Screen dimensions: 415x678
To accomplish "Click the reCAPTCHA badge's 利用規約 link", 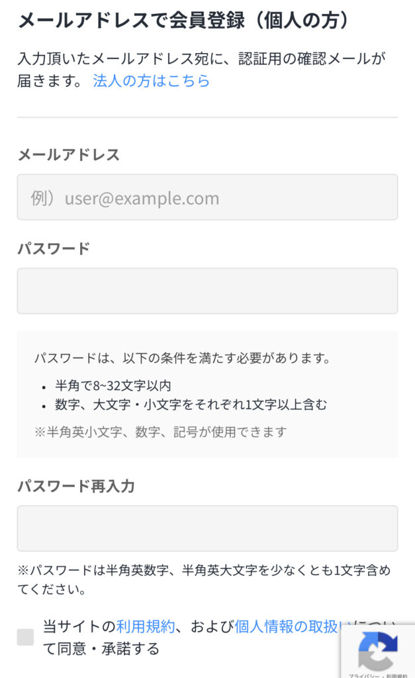I will click(398, 675).
